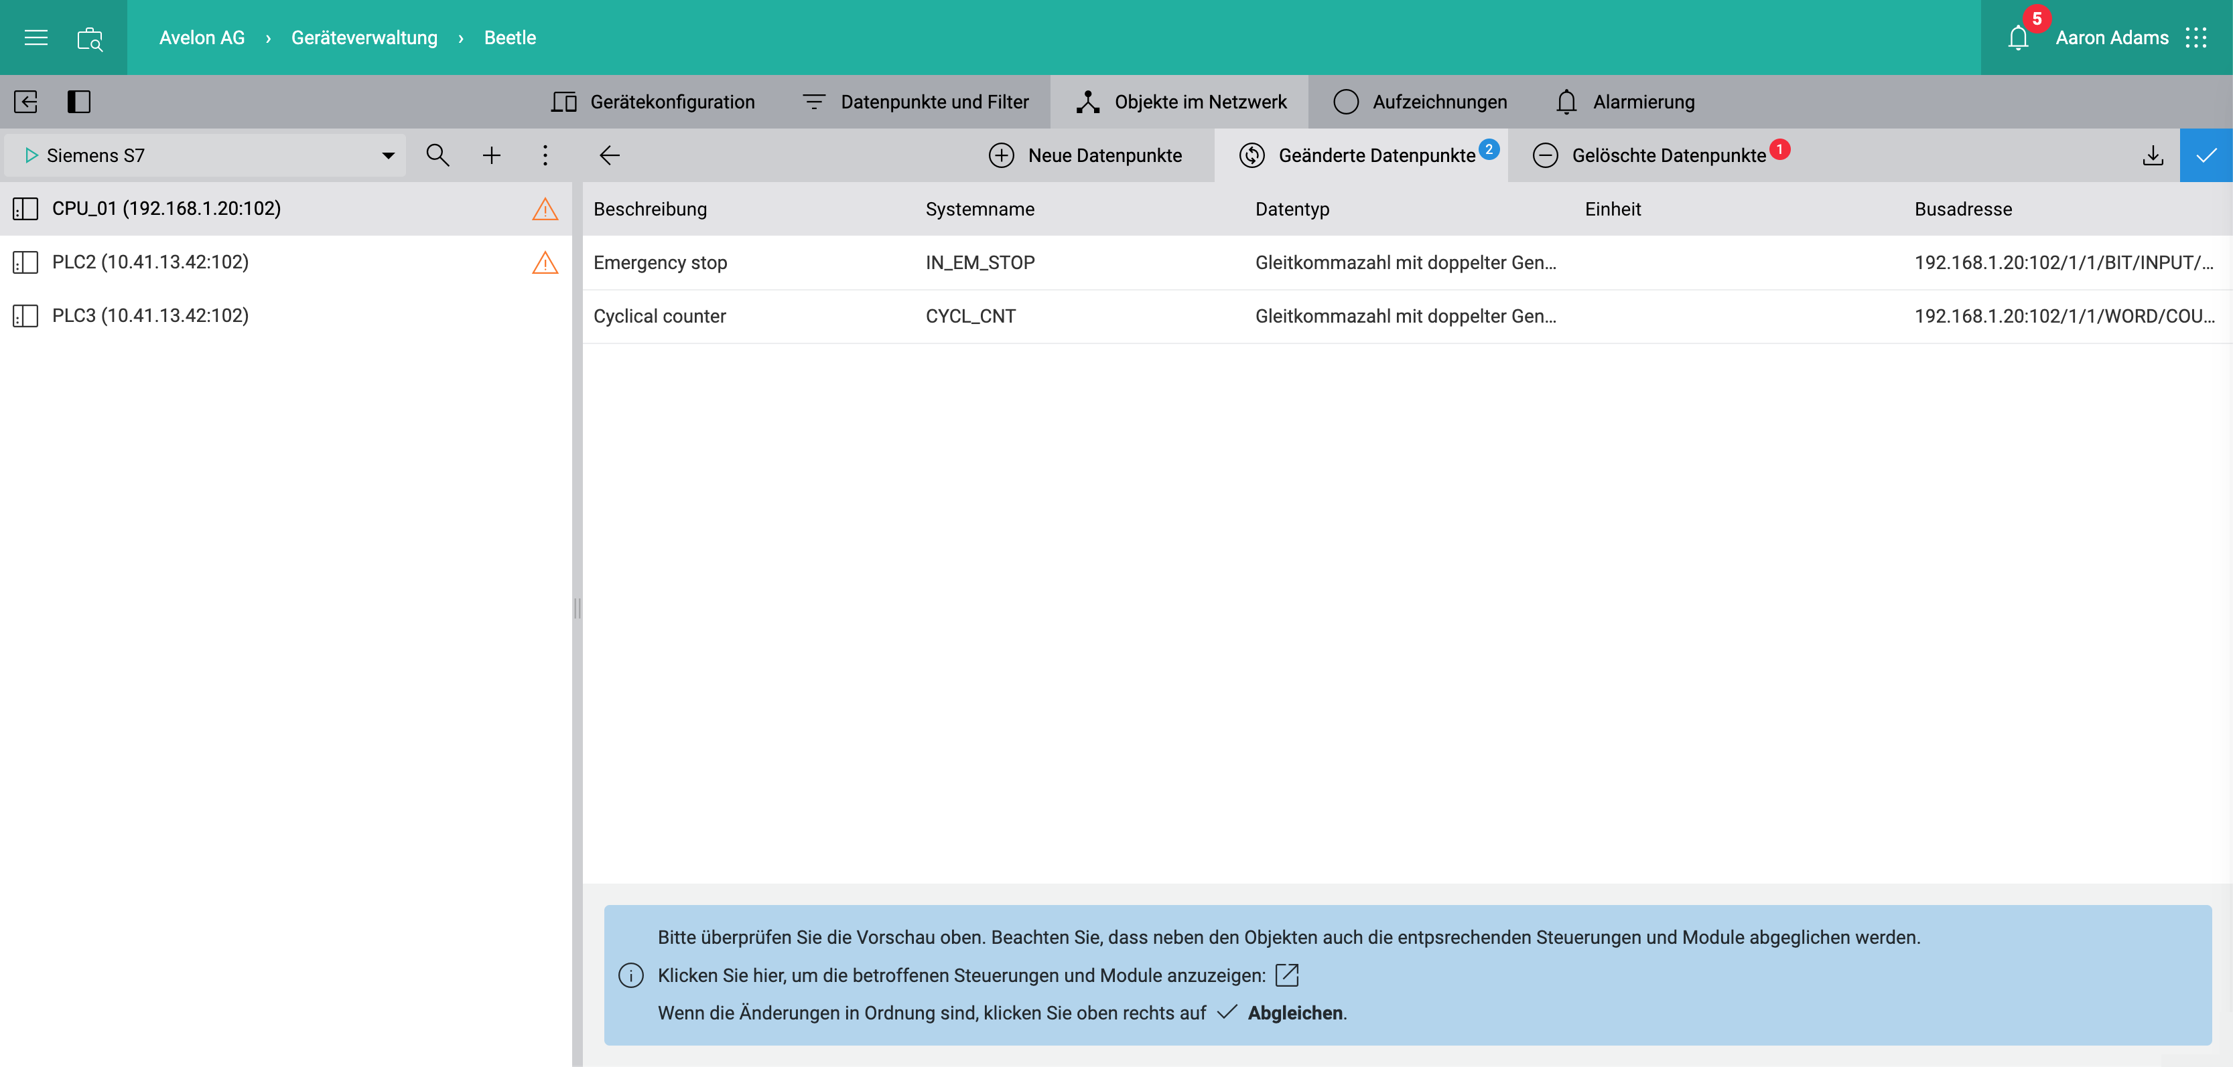Open affected controllers via the external link icon
Image resolution: width=2233 pixels, height=1067 pixels.
(x=1287, y=975)
